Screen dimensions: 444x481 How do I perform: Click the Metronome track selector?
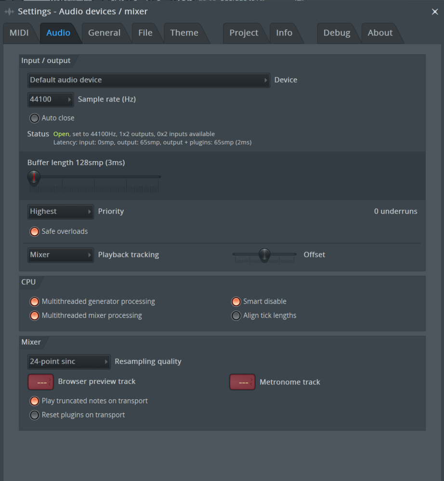(x=242, y=382)
